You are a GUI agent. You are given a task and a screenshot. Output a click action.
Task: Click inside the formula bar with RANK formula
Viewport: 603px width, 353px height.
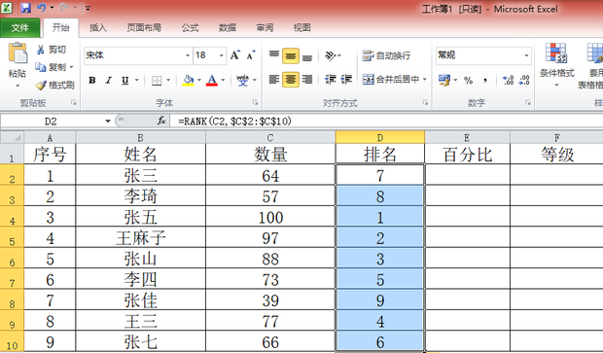pos(386,122)
